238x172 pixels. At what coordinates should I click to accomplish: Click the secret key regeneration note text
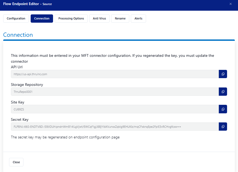point(65,137)
